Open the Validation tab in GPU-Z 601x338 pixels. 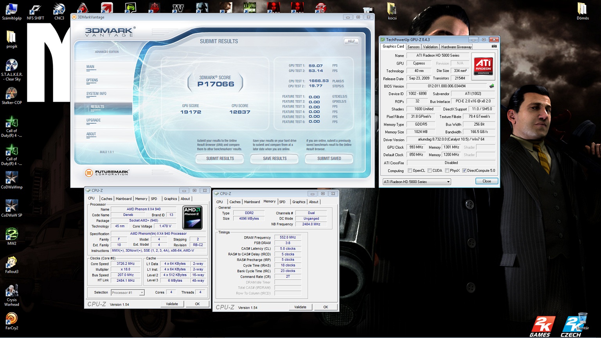pos(430,47)
